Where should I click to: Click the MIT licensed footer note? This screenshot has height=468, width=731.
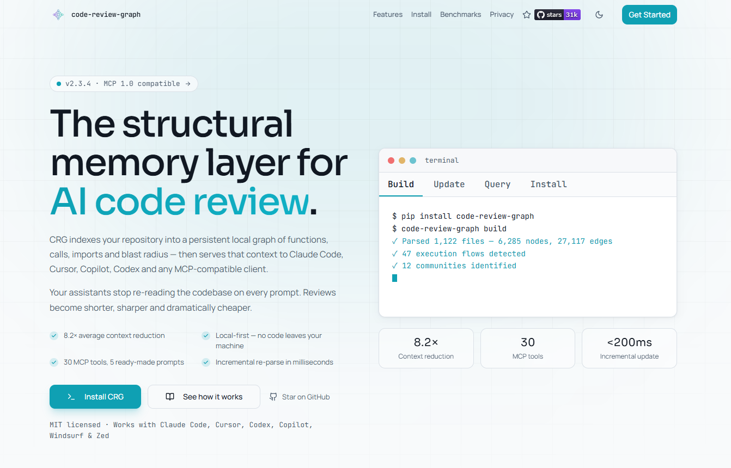tap(181, 430)
